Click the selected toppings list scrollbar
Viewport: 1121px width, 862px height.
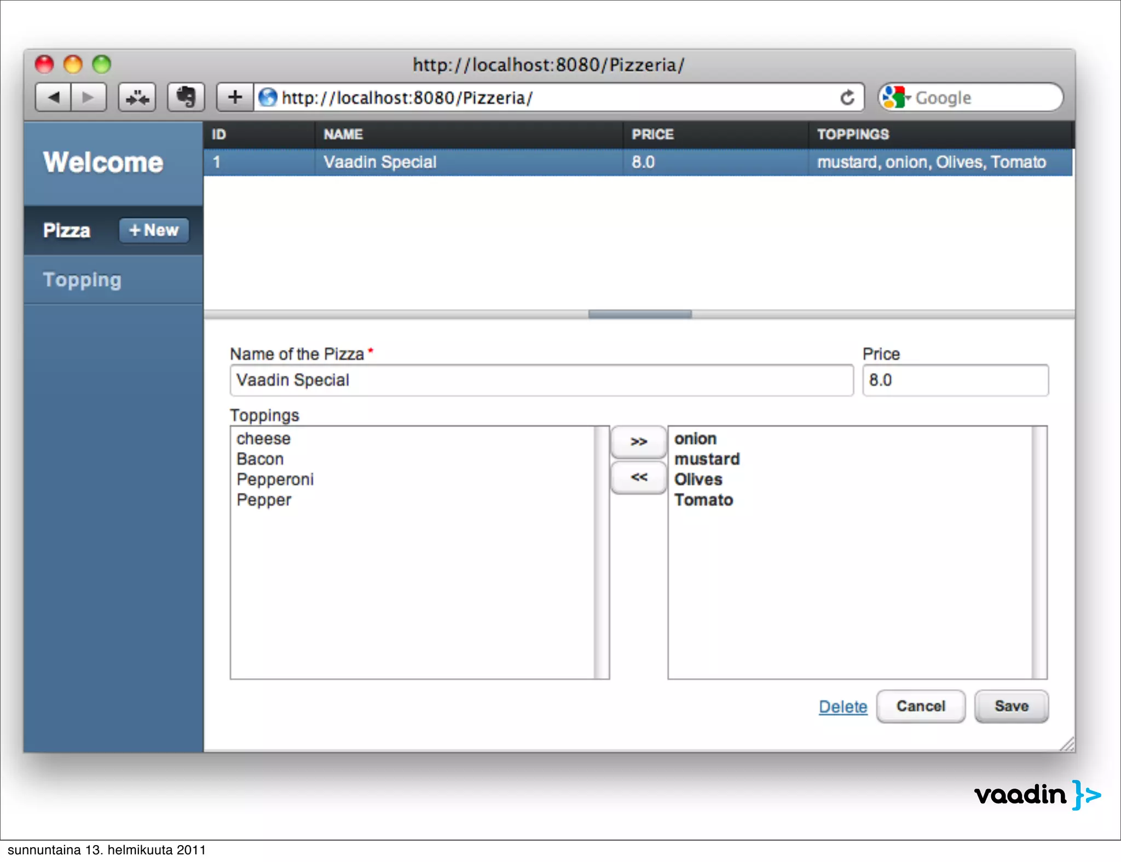click(x=1039, y=552)
